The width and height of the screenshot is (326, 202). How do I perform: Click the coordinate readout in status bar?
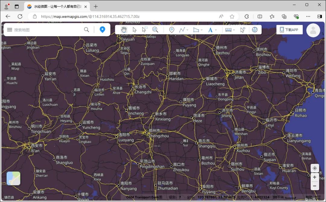tap(216, 197)
